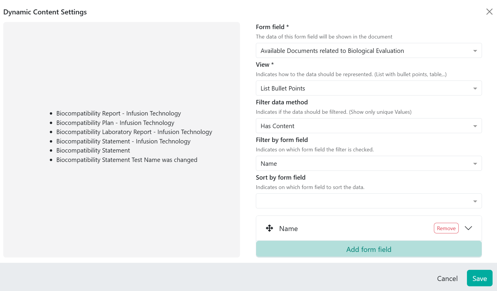Click the Has Content dropdown arrow icon
The width and height of the screenshot is (497, 291).
click(x=475, y=126)
